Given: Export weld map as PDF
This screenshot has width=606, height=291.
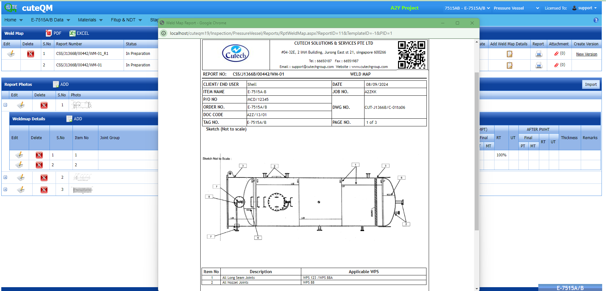Looking at the screenshot, I should point(53,33).
